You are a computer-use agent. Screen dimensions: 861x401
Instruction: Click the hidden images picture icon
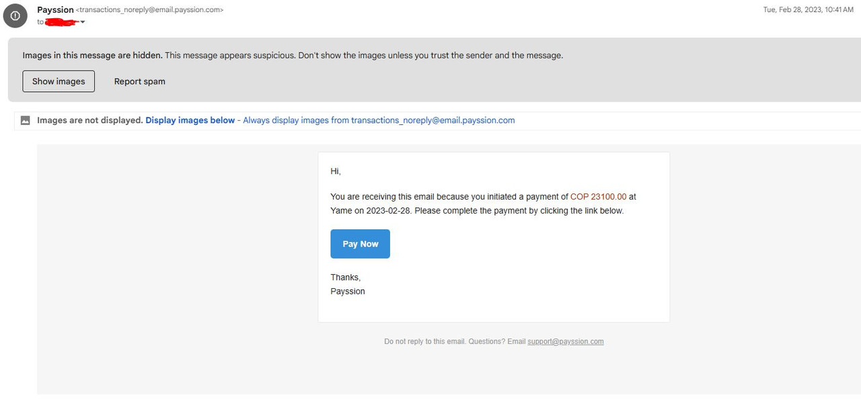tap(25, 121)
